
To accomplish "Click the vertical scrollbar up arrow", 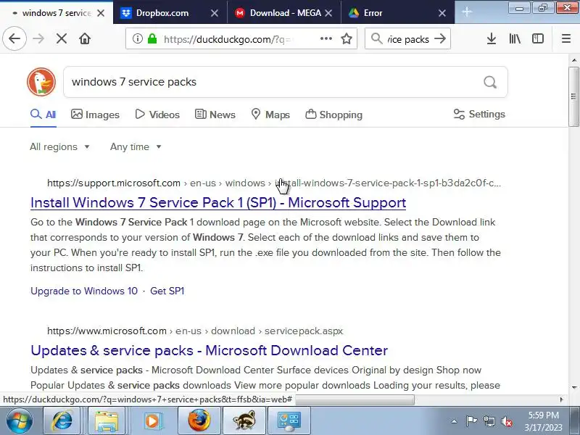I will (573, 60).
